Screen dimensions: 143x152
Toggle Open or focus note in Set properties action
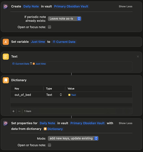pos(49,145)
